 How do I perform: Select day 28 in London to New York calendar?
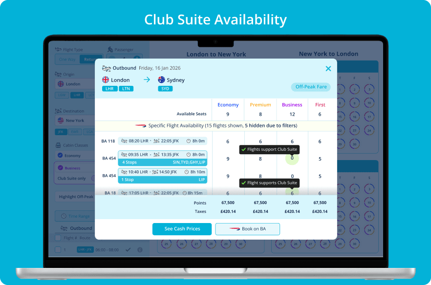pos(211,244)
